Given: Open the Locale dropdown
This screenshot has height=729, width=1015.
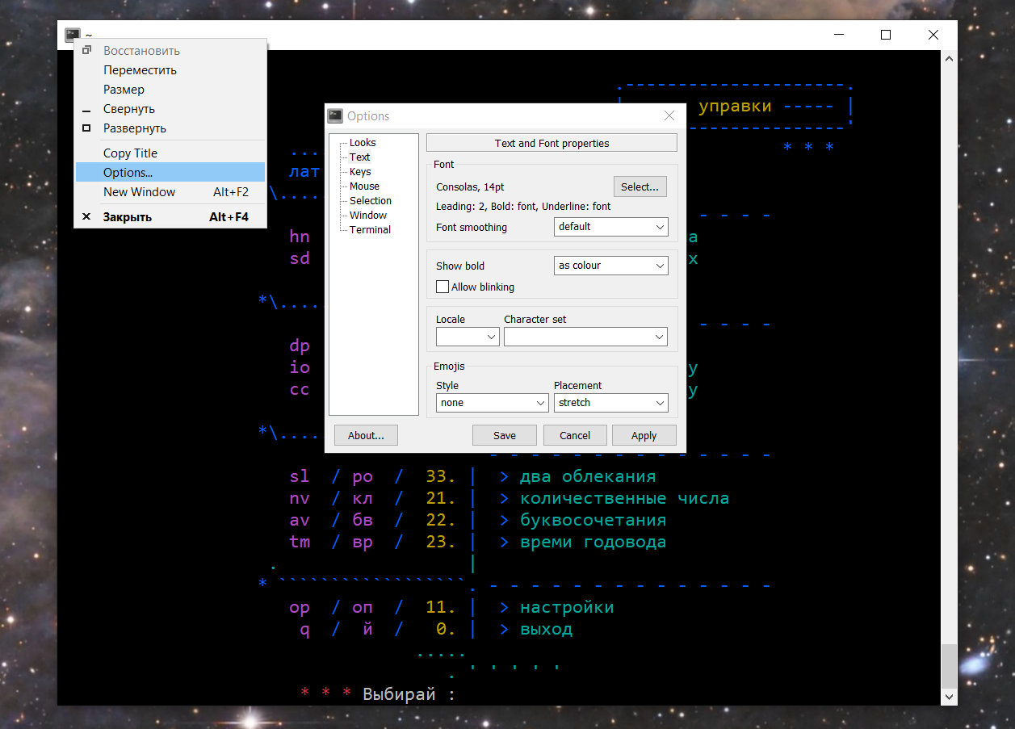Looking at the screenshot, I should pyautogui.click(x=467, y=336).
